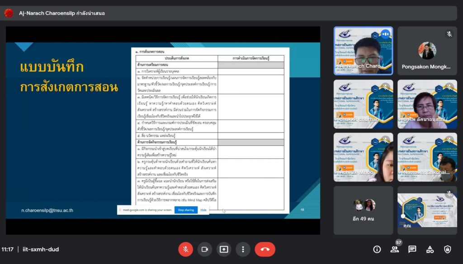
Task: Open the meeting details info icon
Action: click(x=377, y=249)
